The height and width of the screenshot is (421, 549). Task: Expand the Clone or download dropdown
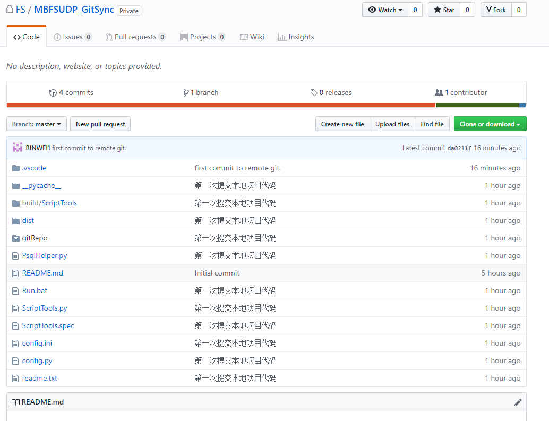click(490, 124)
